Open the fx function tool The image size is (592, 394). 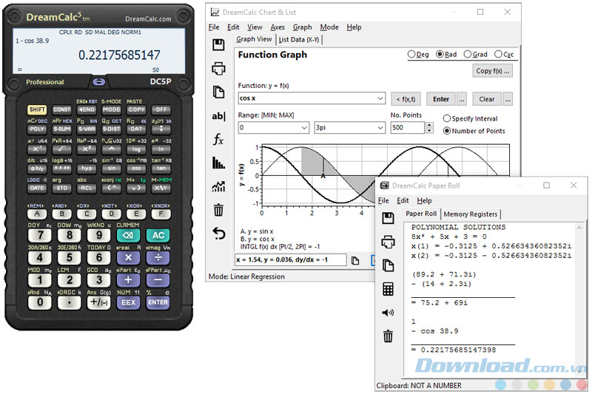pos(218,140)
